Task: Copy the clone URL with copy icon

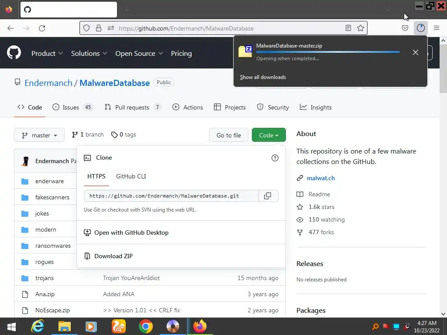Action: (268, 196)
